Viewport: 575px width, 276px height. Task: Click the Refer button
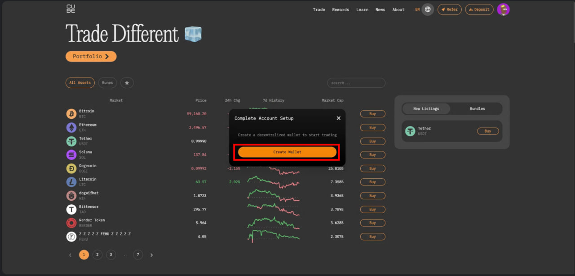click(450, 9)
